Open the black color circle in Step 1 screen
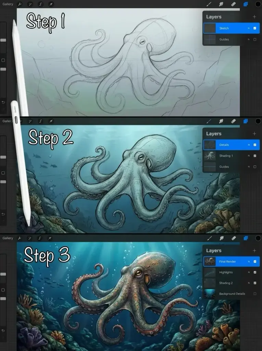 [258, 4]
